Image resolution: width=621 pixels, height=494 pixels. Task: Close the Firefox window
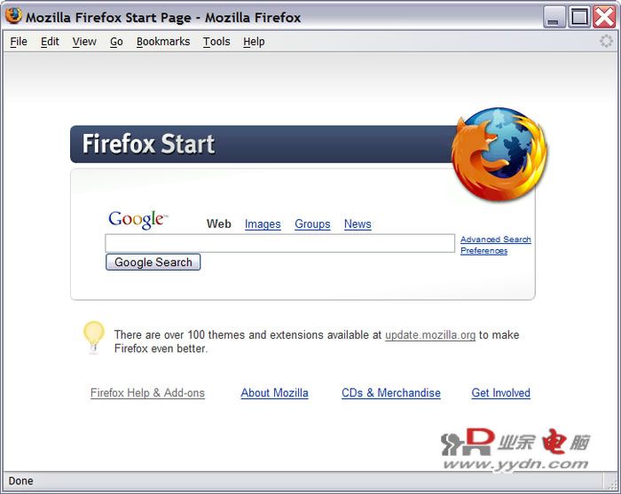pos(604,17)
